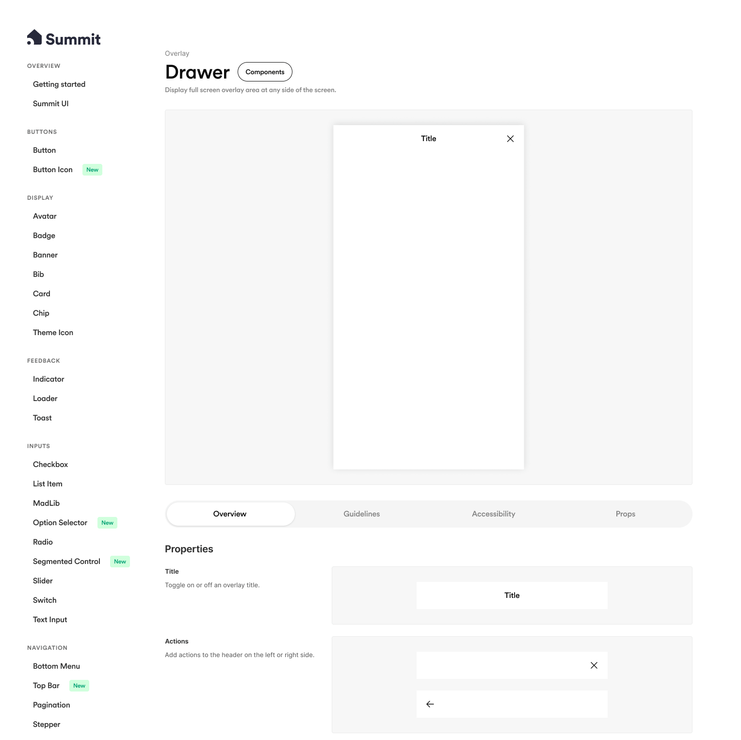
Task: Select the Props tab
Action: (625, 514)
